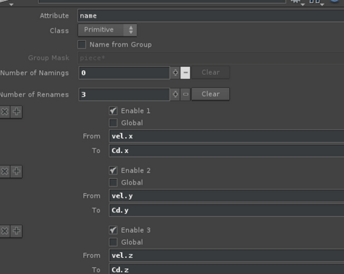Click the Number of Namings value field
The image size is (344, 274).
point(124,73)
